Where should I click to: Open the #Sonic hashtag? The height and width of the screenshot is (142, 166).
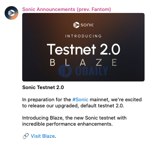point(80,100)
